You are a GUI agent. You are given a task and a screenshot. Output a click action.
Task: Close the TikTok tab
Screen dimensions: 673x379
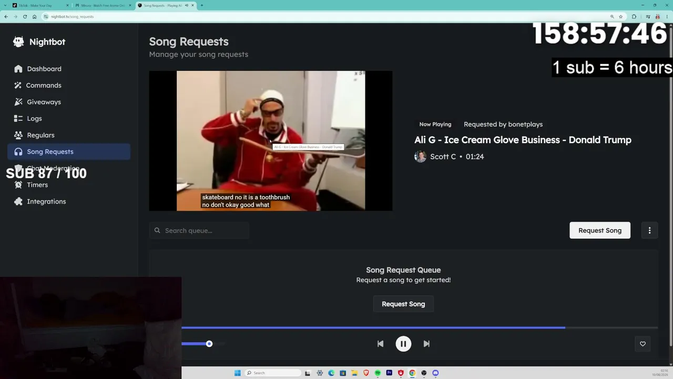pos(67,5)
